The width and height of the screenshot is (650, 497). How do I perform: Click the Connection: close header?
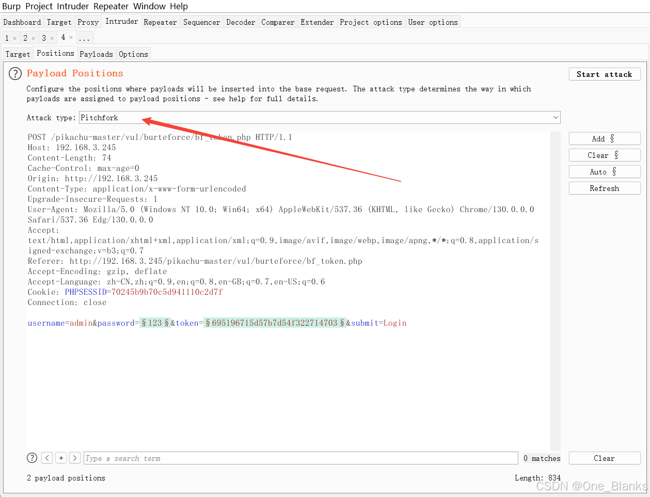(67, 302)
